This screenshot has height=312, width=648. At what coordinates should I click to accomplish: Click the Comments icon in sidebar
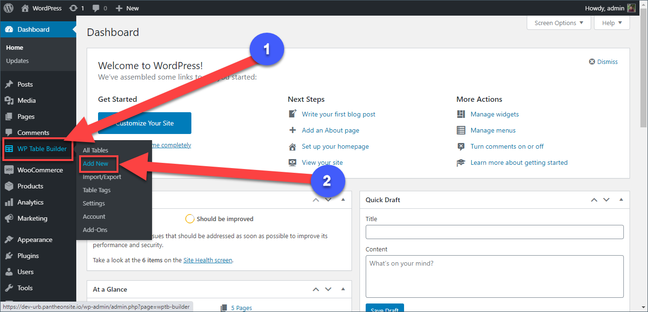click(x=9, y=133)
